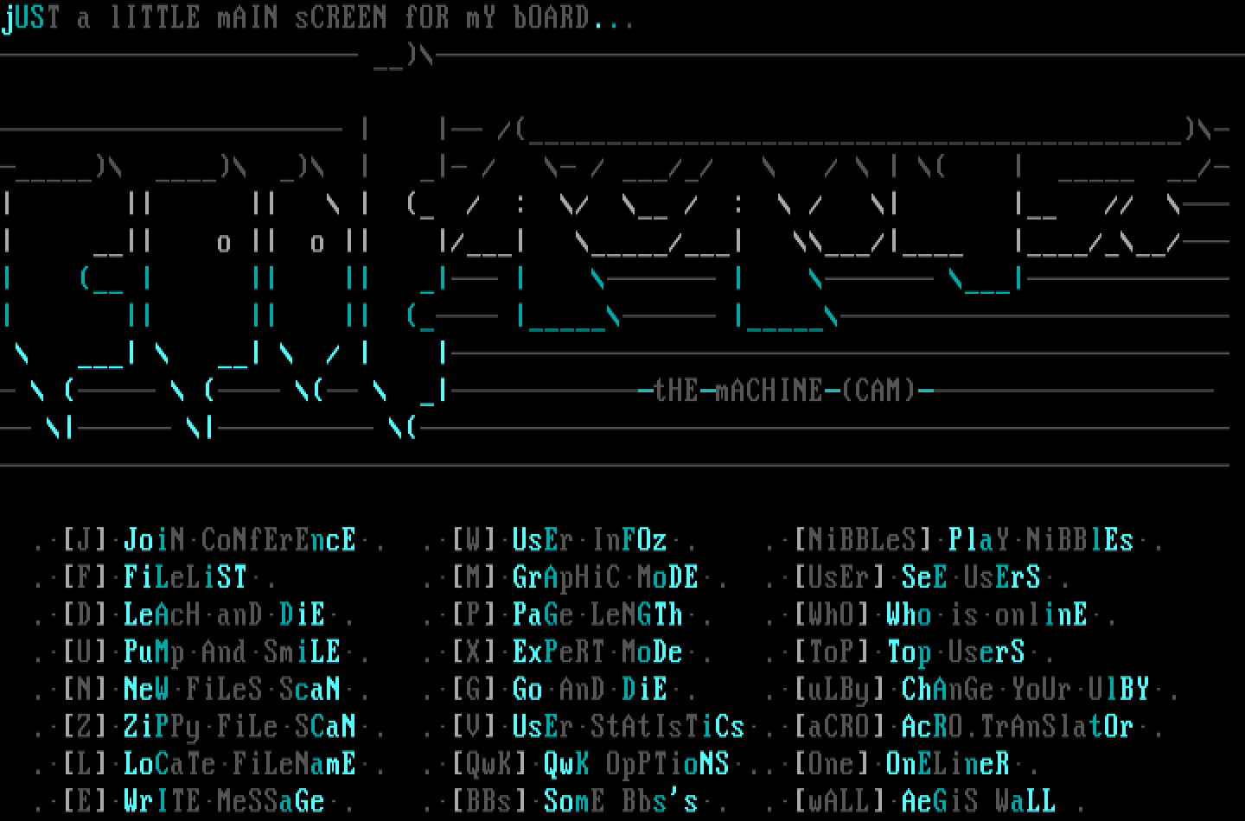Choose Leach and Die option
Image resolution: width=1245 pixels, height=821 pixels.
[x=223, y=614]
